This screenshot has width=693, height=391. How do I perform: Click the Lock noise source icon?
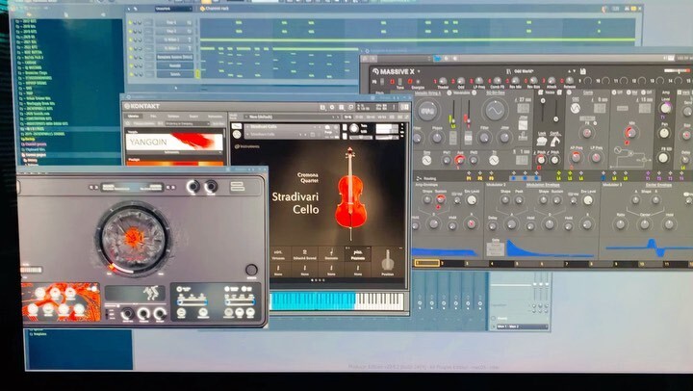coord(541,141)
